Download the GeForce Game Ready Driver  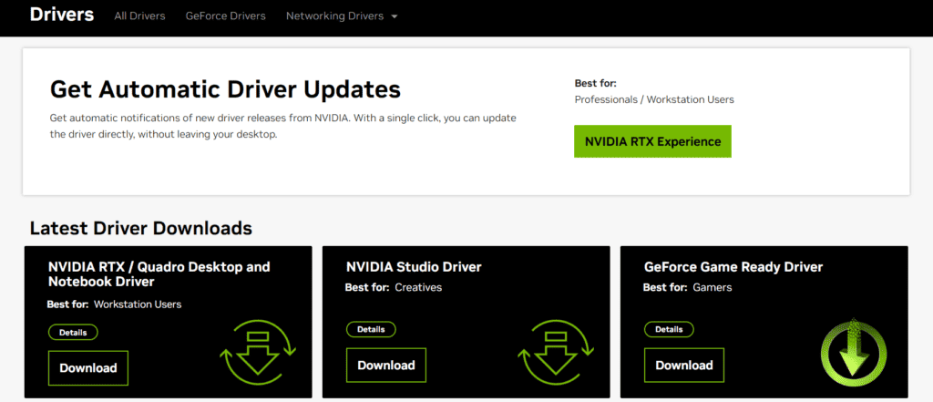[x=684, y=365]
